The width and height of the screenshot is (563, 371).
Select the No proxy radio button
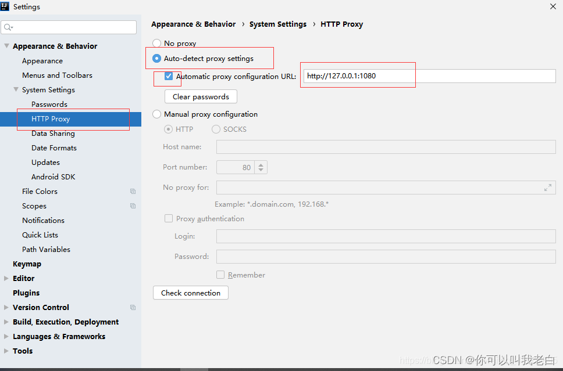tap(156, 44)
